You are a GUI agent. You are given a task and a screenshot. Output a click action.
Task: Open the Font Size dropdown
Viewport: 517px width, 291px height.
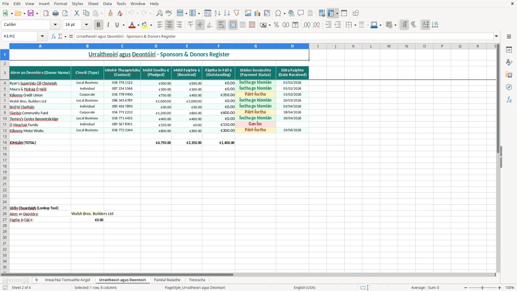tap(87, 25)
